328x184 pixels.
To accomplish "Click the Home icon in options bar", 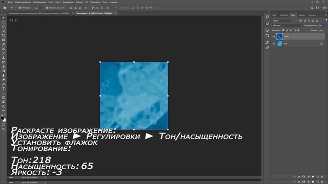I will [5, 8].
